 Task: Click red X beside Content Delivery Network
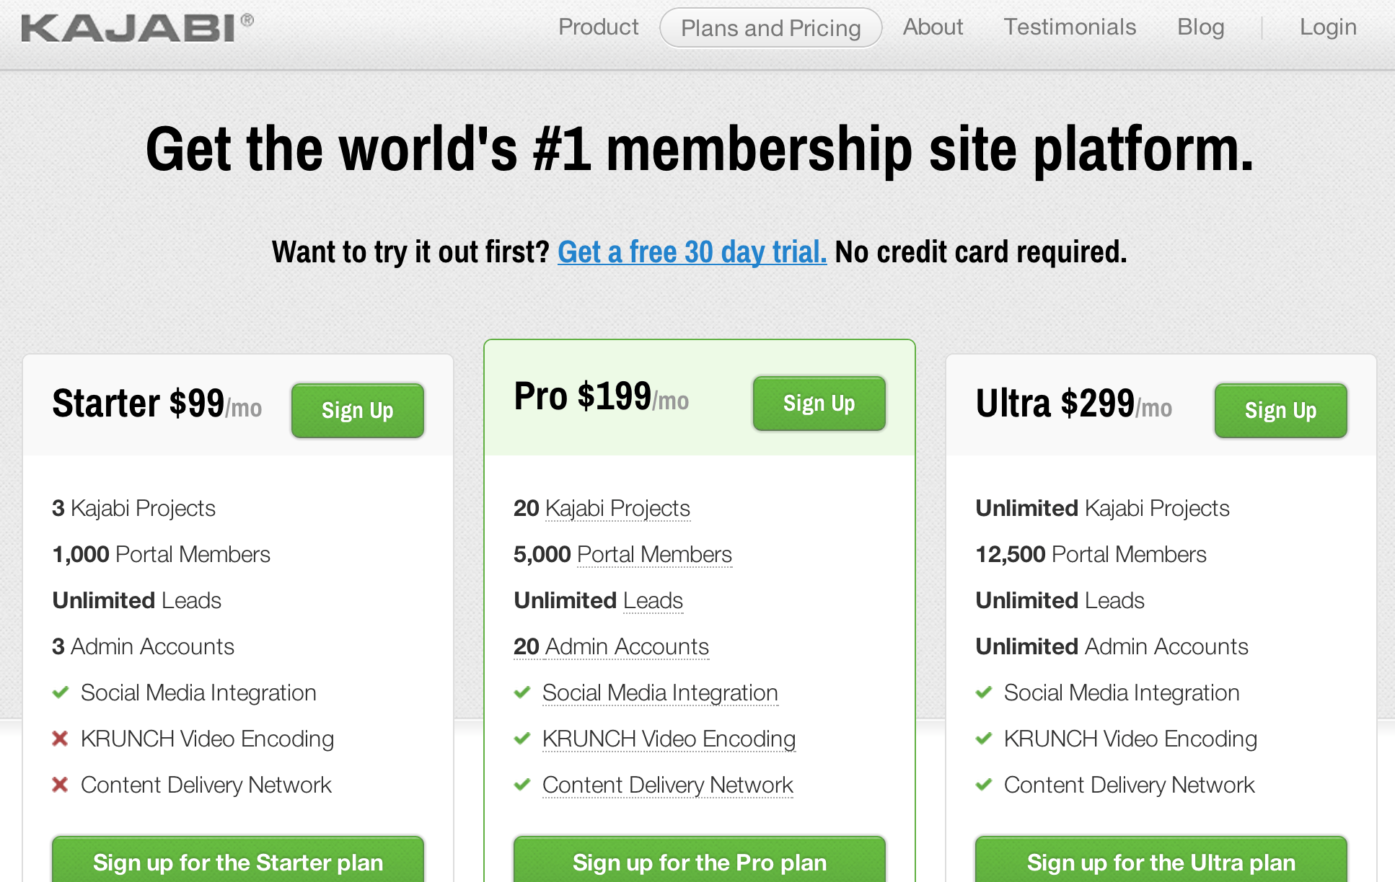61,785
